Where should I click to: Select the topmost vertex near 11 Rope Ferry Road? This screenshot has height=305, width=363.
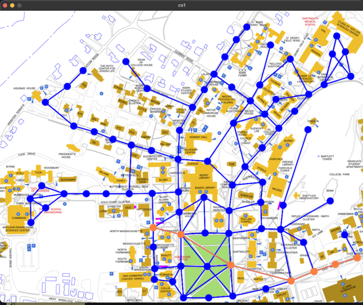247,27
